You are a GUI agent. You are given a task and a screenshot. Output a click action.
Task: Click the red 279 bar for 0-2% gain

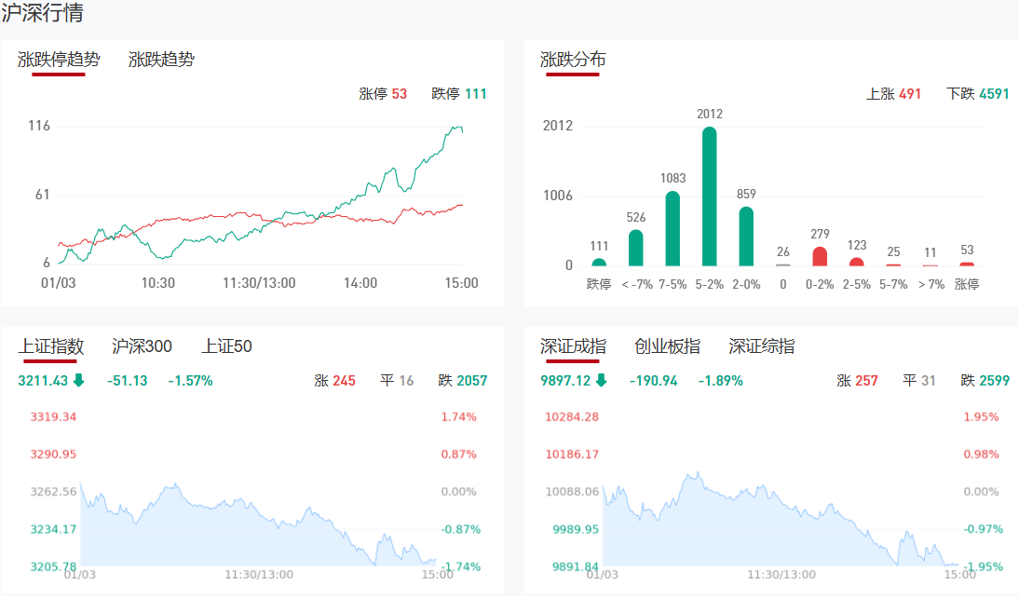[x=820, y=256]
